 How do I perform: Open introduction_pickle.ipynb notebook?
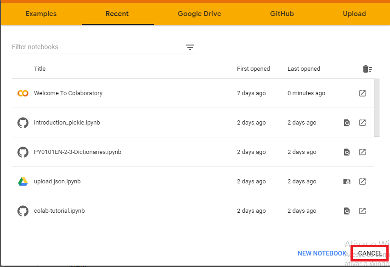click(67, 123)
